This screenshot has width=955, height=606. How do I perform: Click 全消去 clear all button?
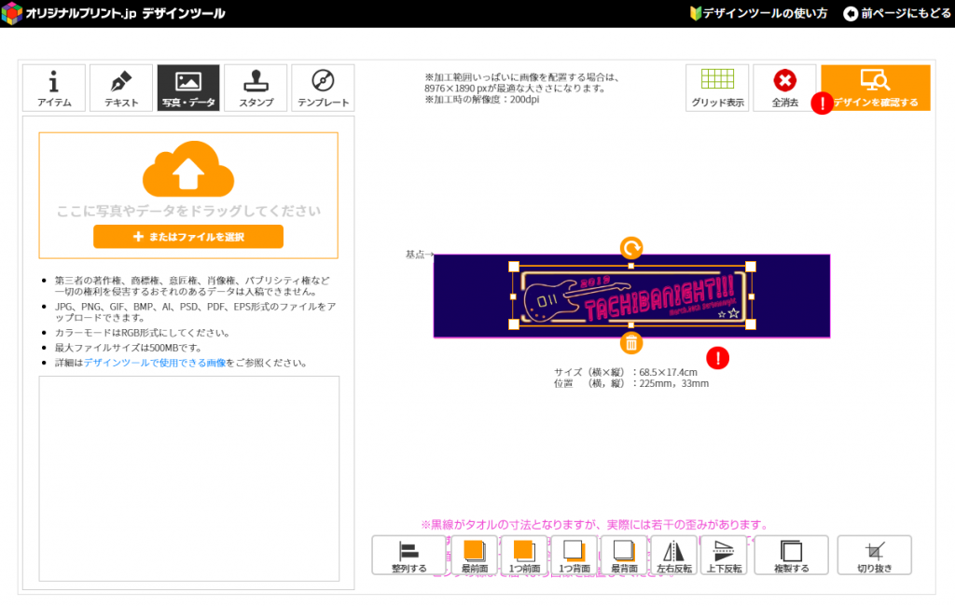click(784, 88)
